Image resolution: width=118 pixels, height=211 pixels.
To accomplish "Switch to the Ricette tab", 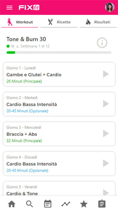I will 59,22.
